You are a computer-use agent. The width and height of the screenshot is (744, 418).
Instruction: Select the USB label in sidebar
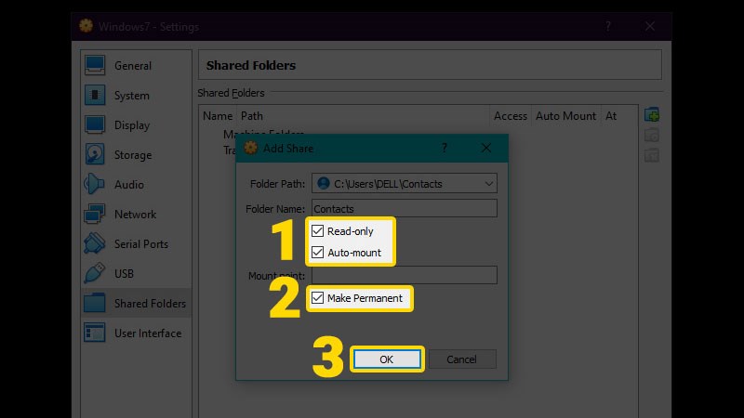tap(124, 274)
